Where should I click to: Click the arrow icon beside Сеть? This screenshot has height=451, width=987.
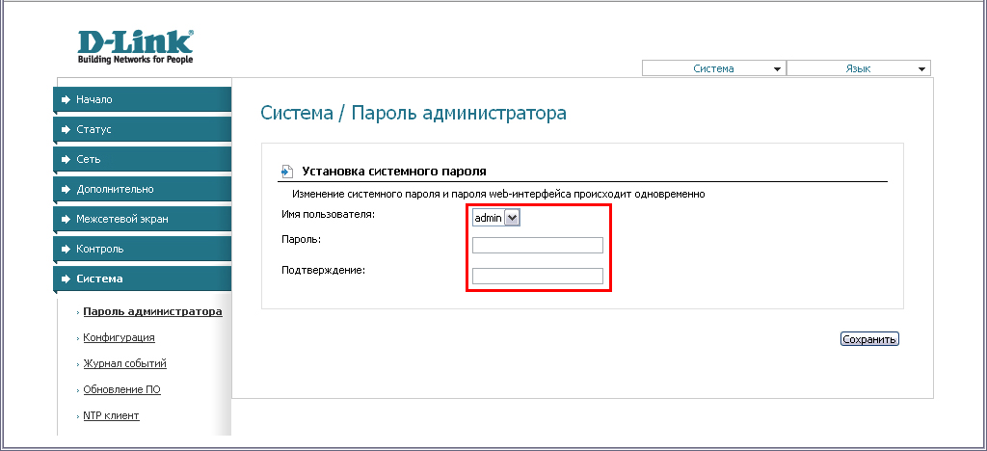point(66,159)
